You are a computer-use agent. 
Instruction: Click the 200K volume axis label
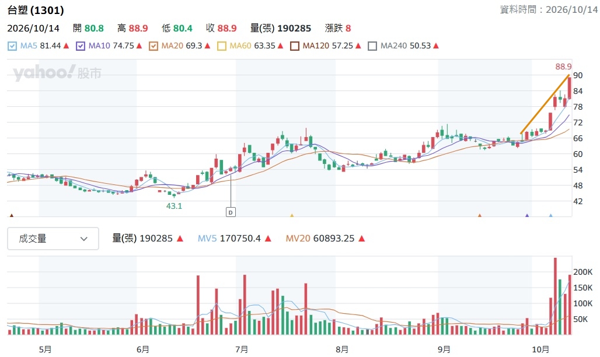coord(582,272)
